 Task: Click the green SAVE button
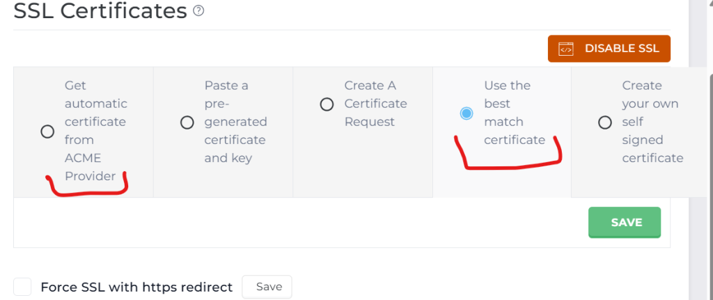pos(625,223)
